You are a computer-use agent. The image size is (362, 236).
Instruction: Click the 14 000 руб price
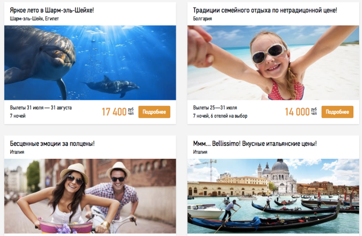301,112
